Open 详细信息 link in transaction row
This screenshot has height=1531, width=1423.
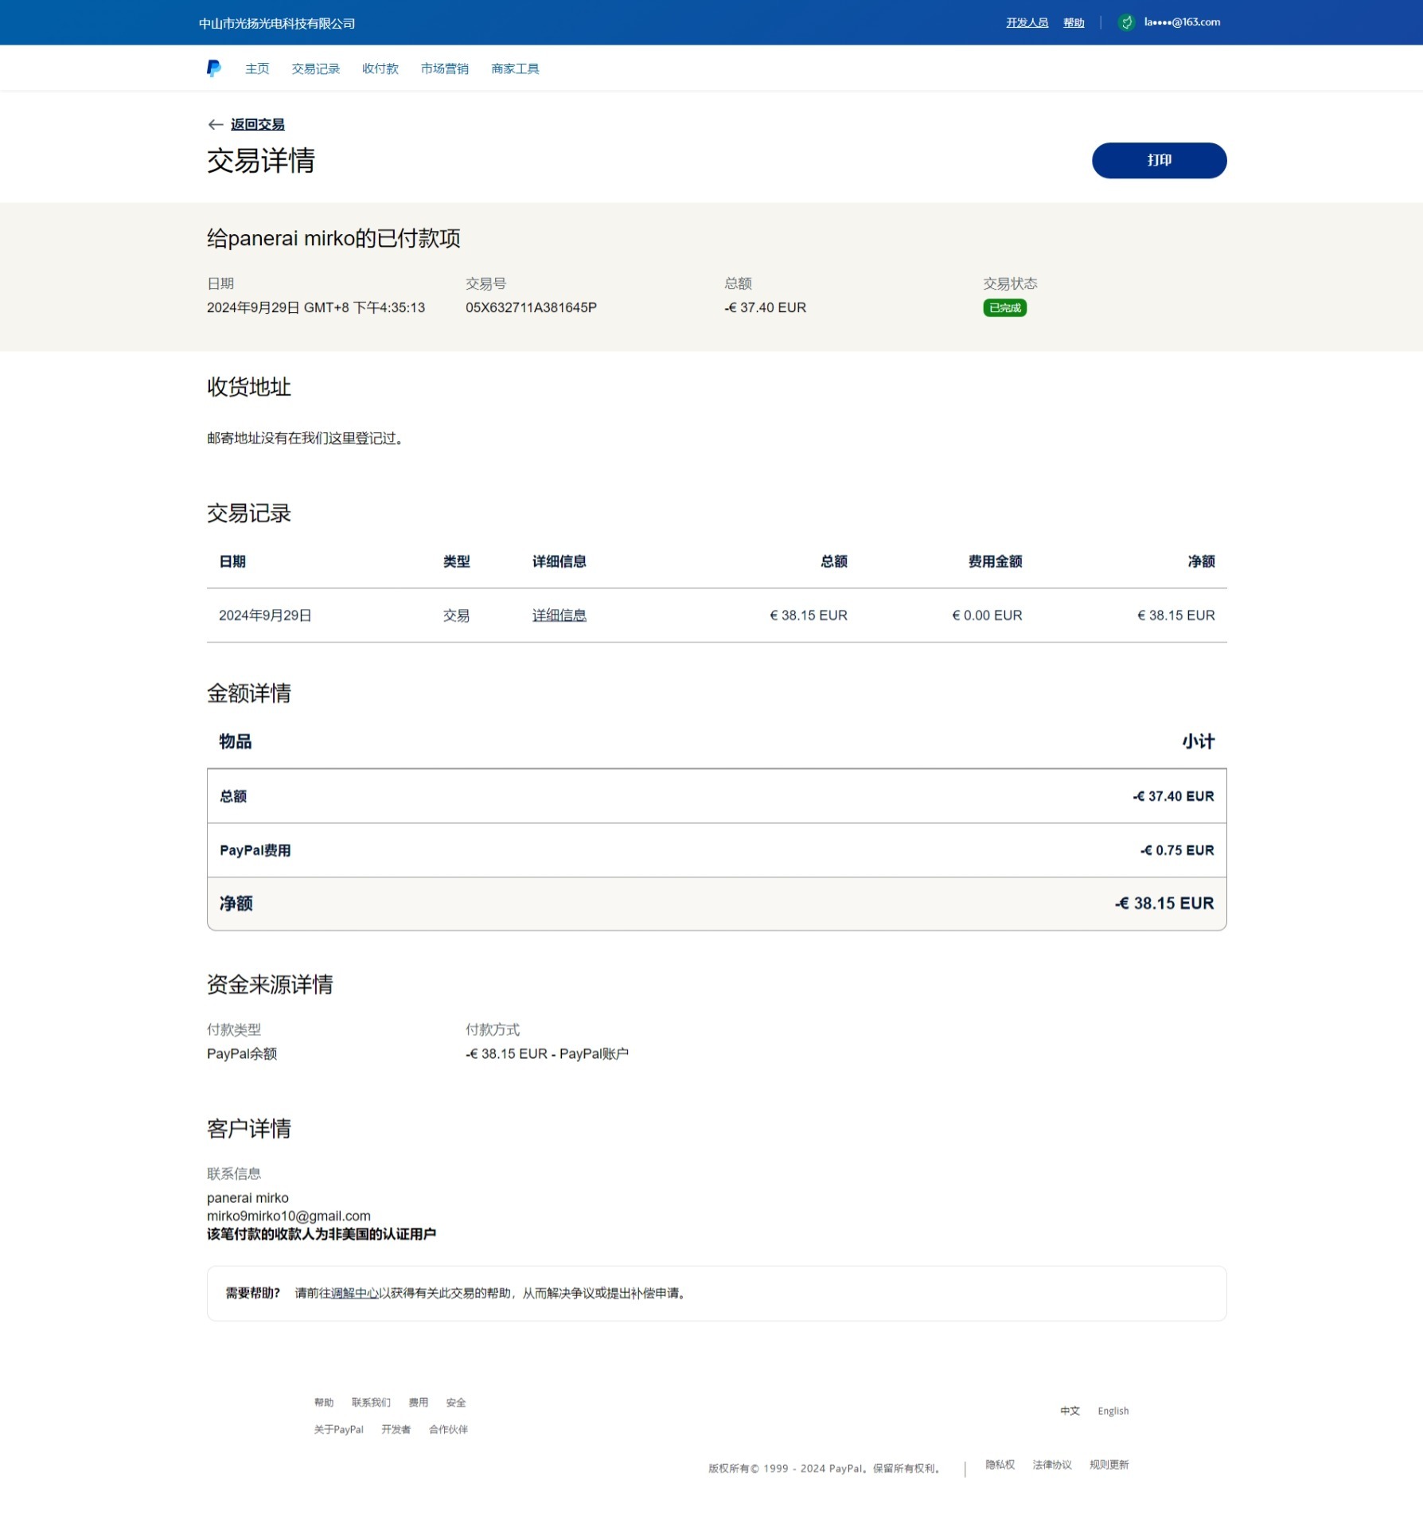tap(559, 615)
